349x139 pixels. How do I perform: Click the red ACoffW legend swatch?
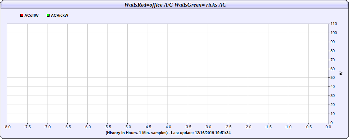(x=22, y=16)
